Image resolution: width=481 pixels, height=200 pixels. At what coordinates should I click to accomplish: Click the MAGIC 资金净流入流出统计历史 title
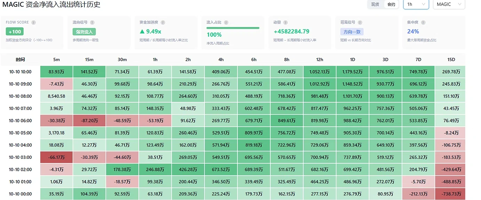tap(51, 5)
